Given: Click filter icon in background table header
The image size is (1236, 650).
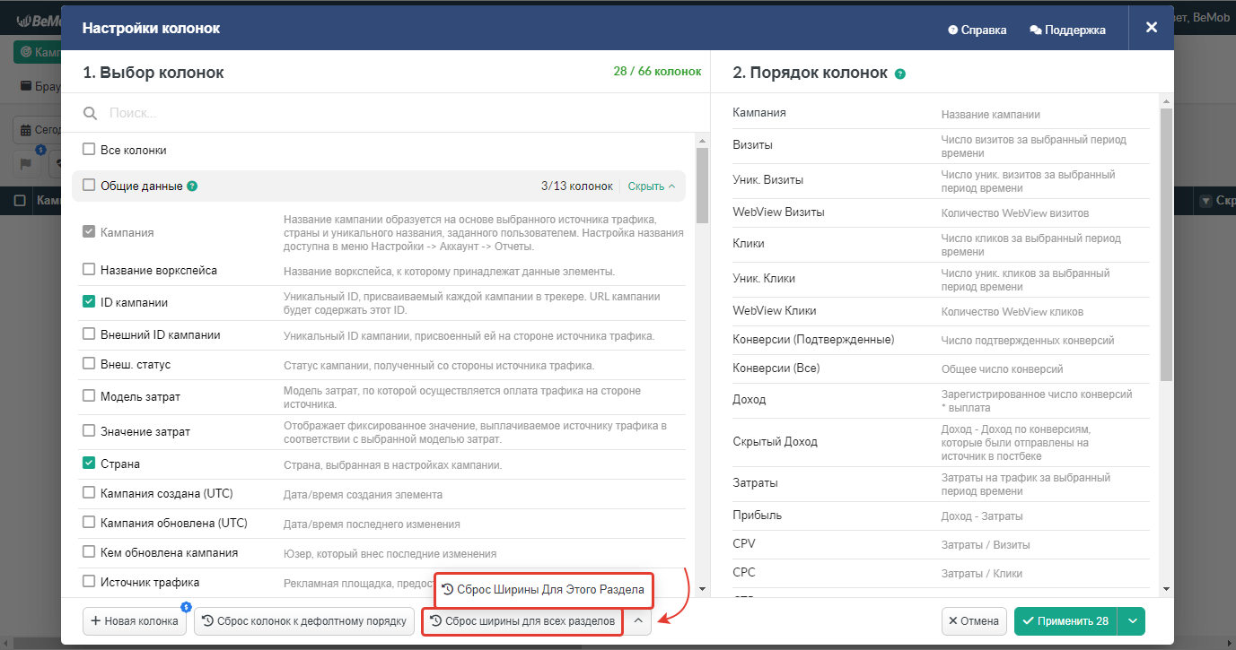Looking at the screenshot, I should click(x=1205, y=201).
